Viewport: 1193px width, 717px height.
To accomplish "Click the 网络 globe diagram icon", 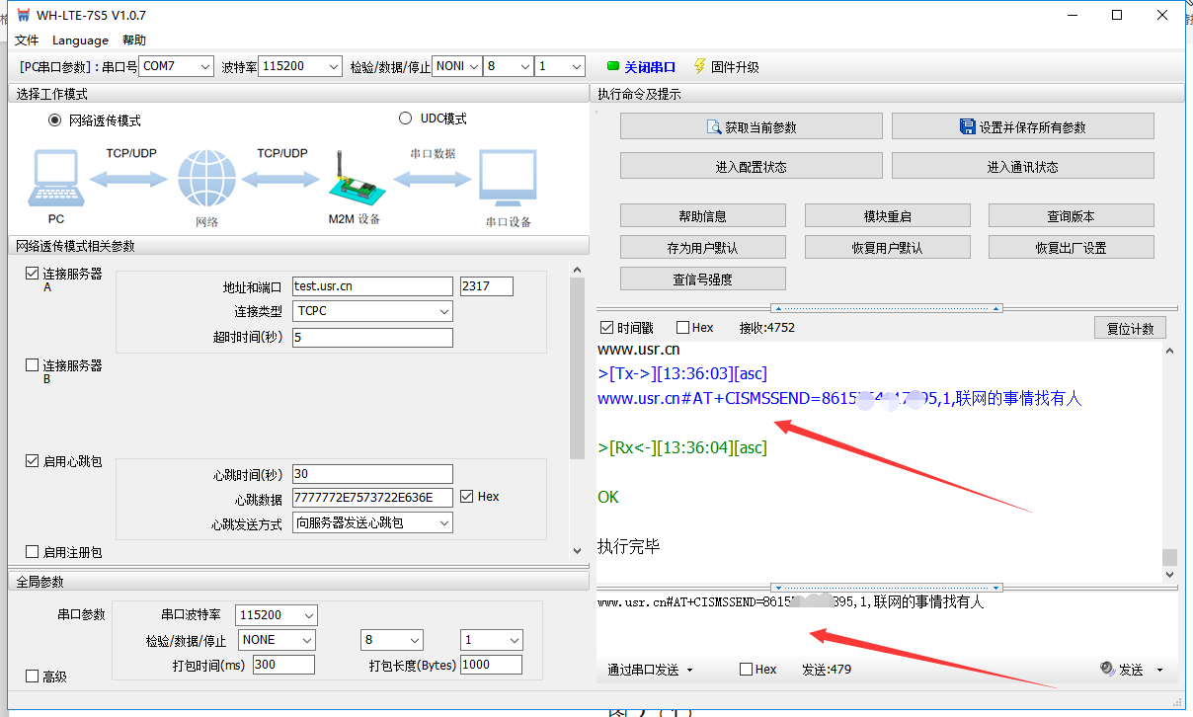I will coord(206,179).
